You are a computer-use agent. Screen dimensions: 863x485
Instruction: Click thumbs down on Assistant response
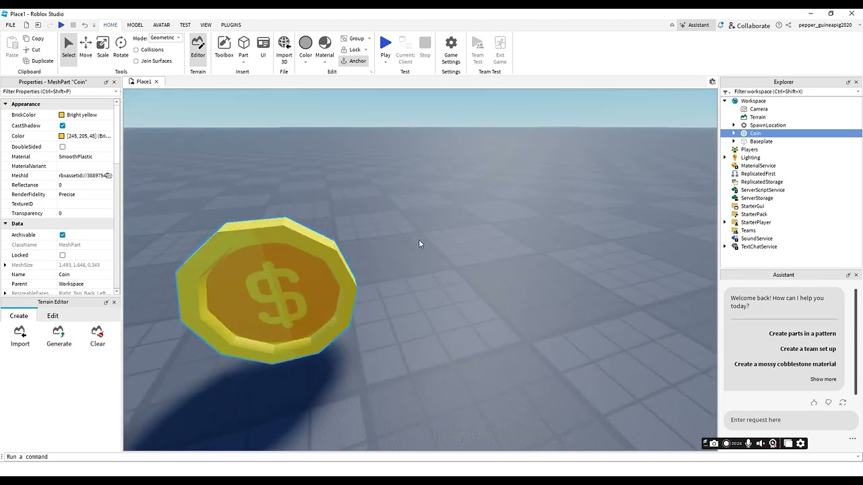(829, 402)
